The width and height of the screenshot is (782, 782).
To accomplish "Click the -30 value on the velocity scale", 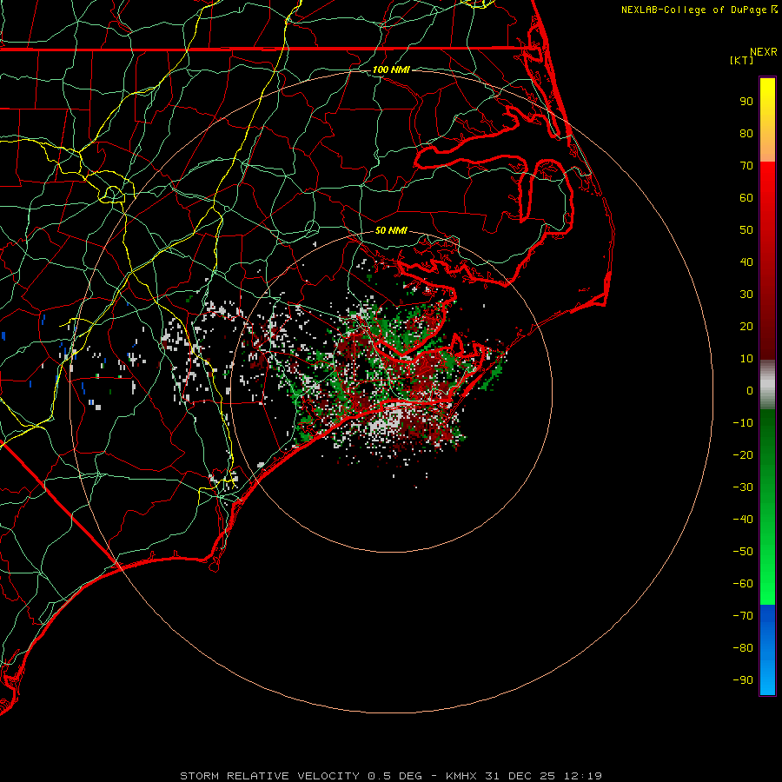I will click(x=743, y=487).
